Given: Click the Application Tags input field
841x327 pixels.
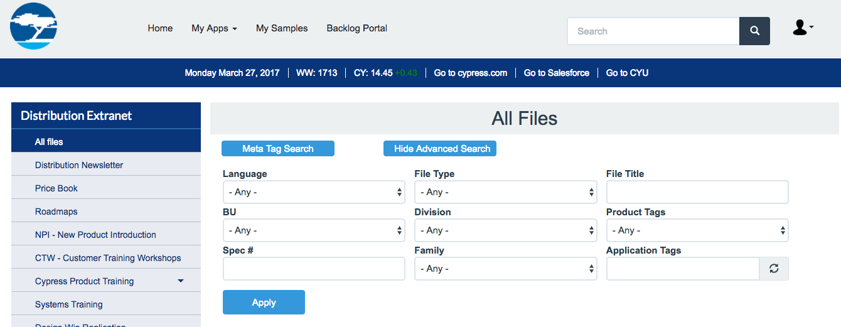Looking at the screenshot, I should pyautogui.click(x=683, y=269).
